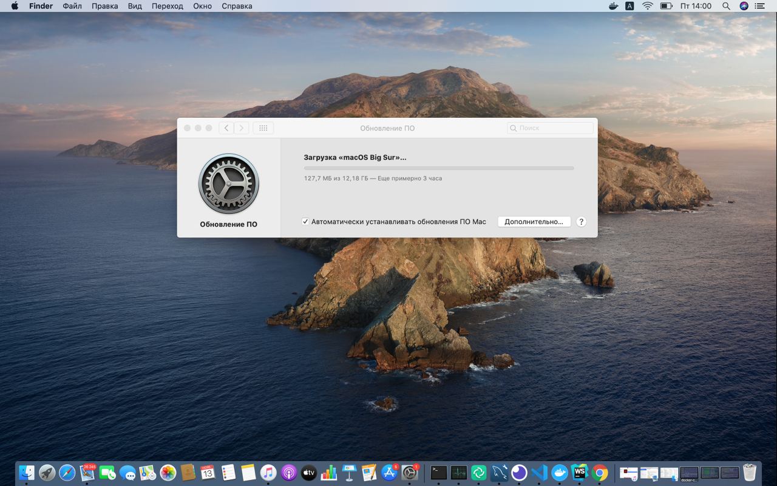777x486 pixels.
Task: Open the Apple menu
Action: click(15, 6)
